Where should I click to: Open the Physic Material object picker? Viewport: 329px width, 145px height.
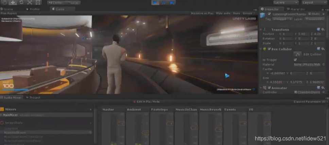pyautogui.click(x=323, y=64)
